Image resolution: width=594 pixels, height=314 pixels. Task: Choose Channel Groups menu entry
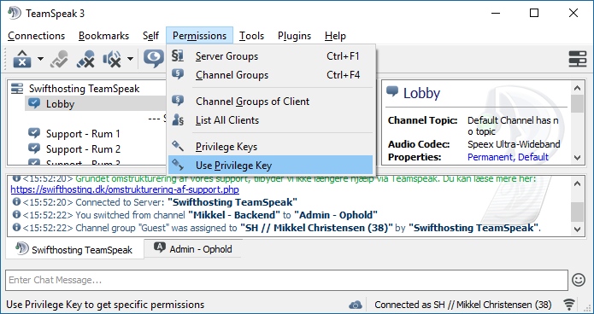click(270, 75)
